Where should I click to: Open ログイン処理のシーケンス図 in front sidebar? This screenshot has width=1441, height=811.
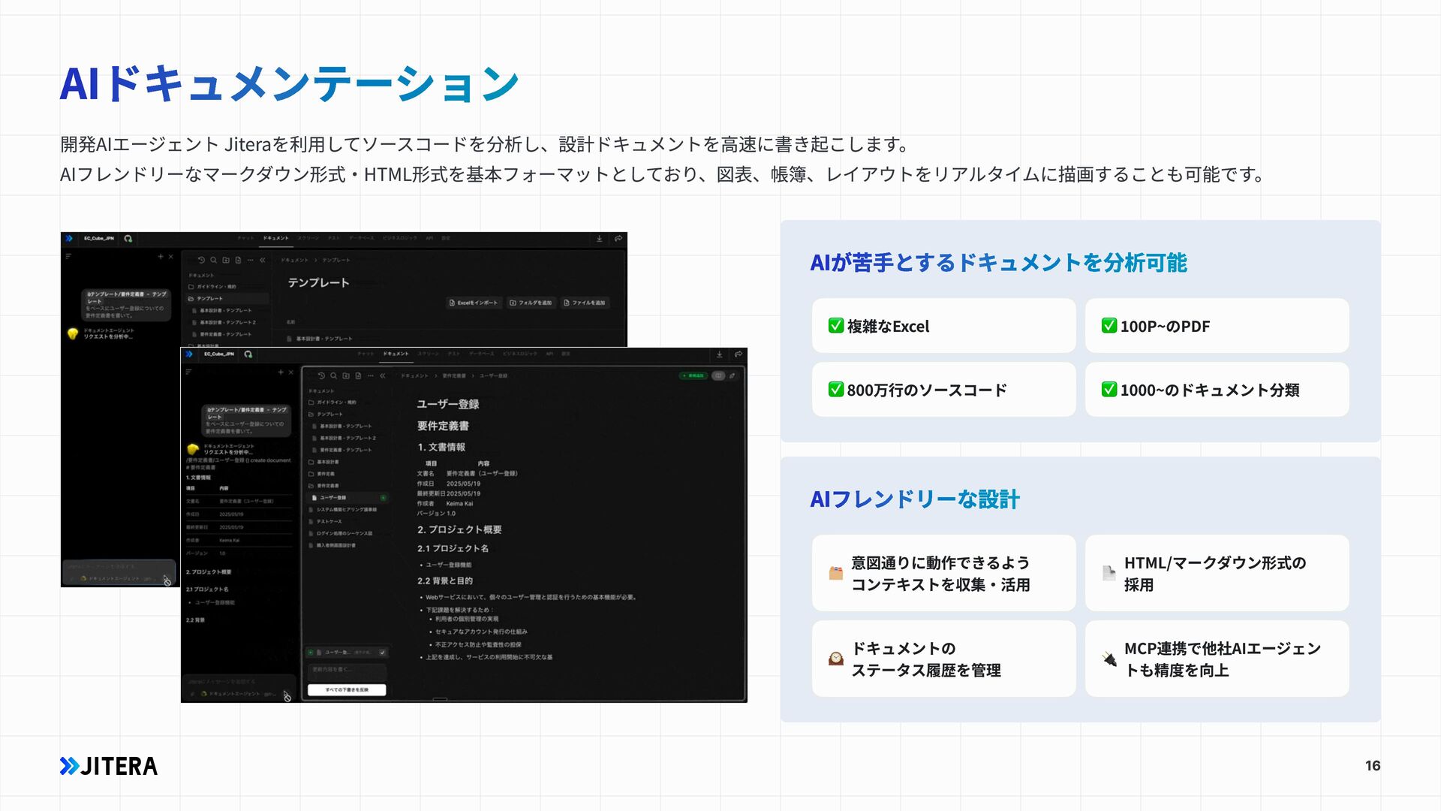click(340, 533)
